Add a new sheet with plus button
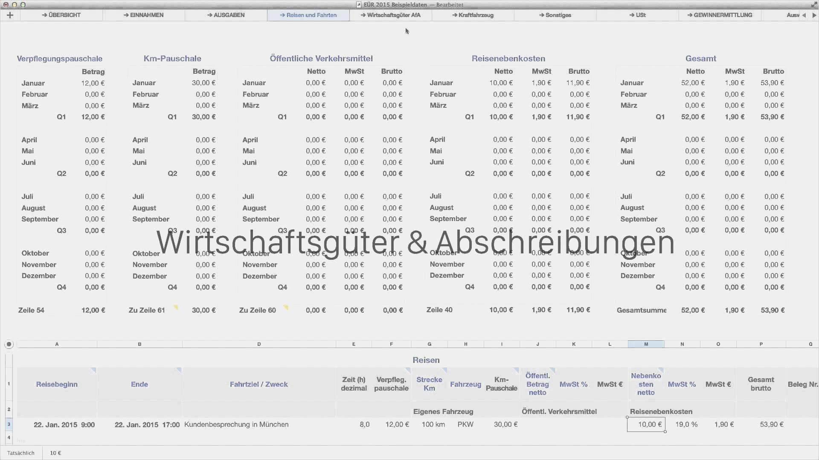Screen dimensions: 819x460 [x=10, y=15]
